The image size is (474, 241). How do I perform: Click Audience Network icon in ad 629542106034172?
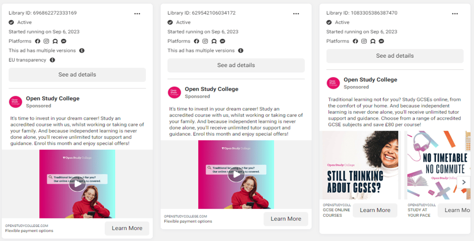point(214,41)
